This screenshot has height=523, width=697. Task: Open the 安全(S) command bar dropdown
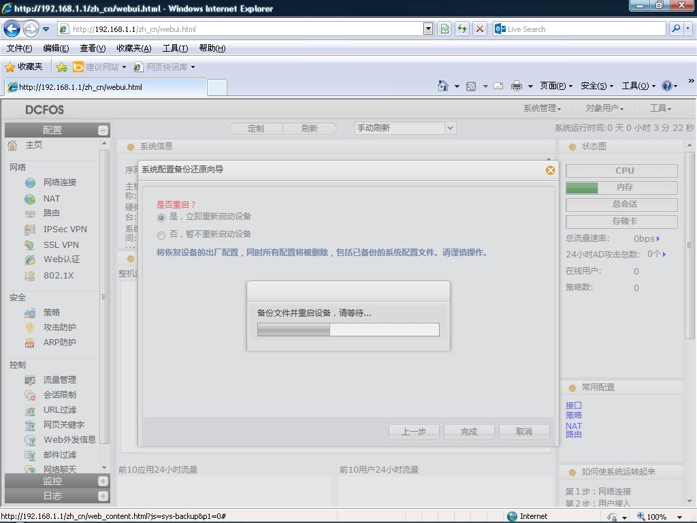click(x=597, y=86)
